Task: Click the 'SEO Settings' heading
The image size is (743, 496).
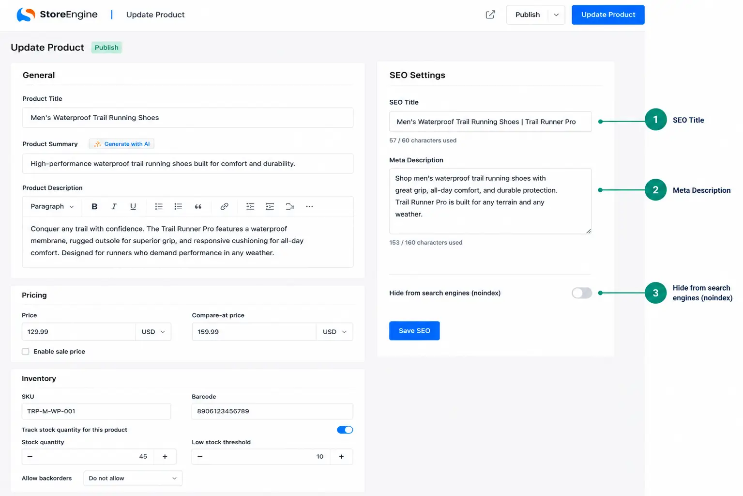Action: 417,75
